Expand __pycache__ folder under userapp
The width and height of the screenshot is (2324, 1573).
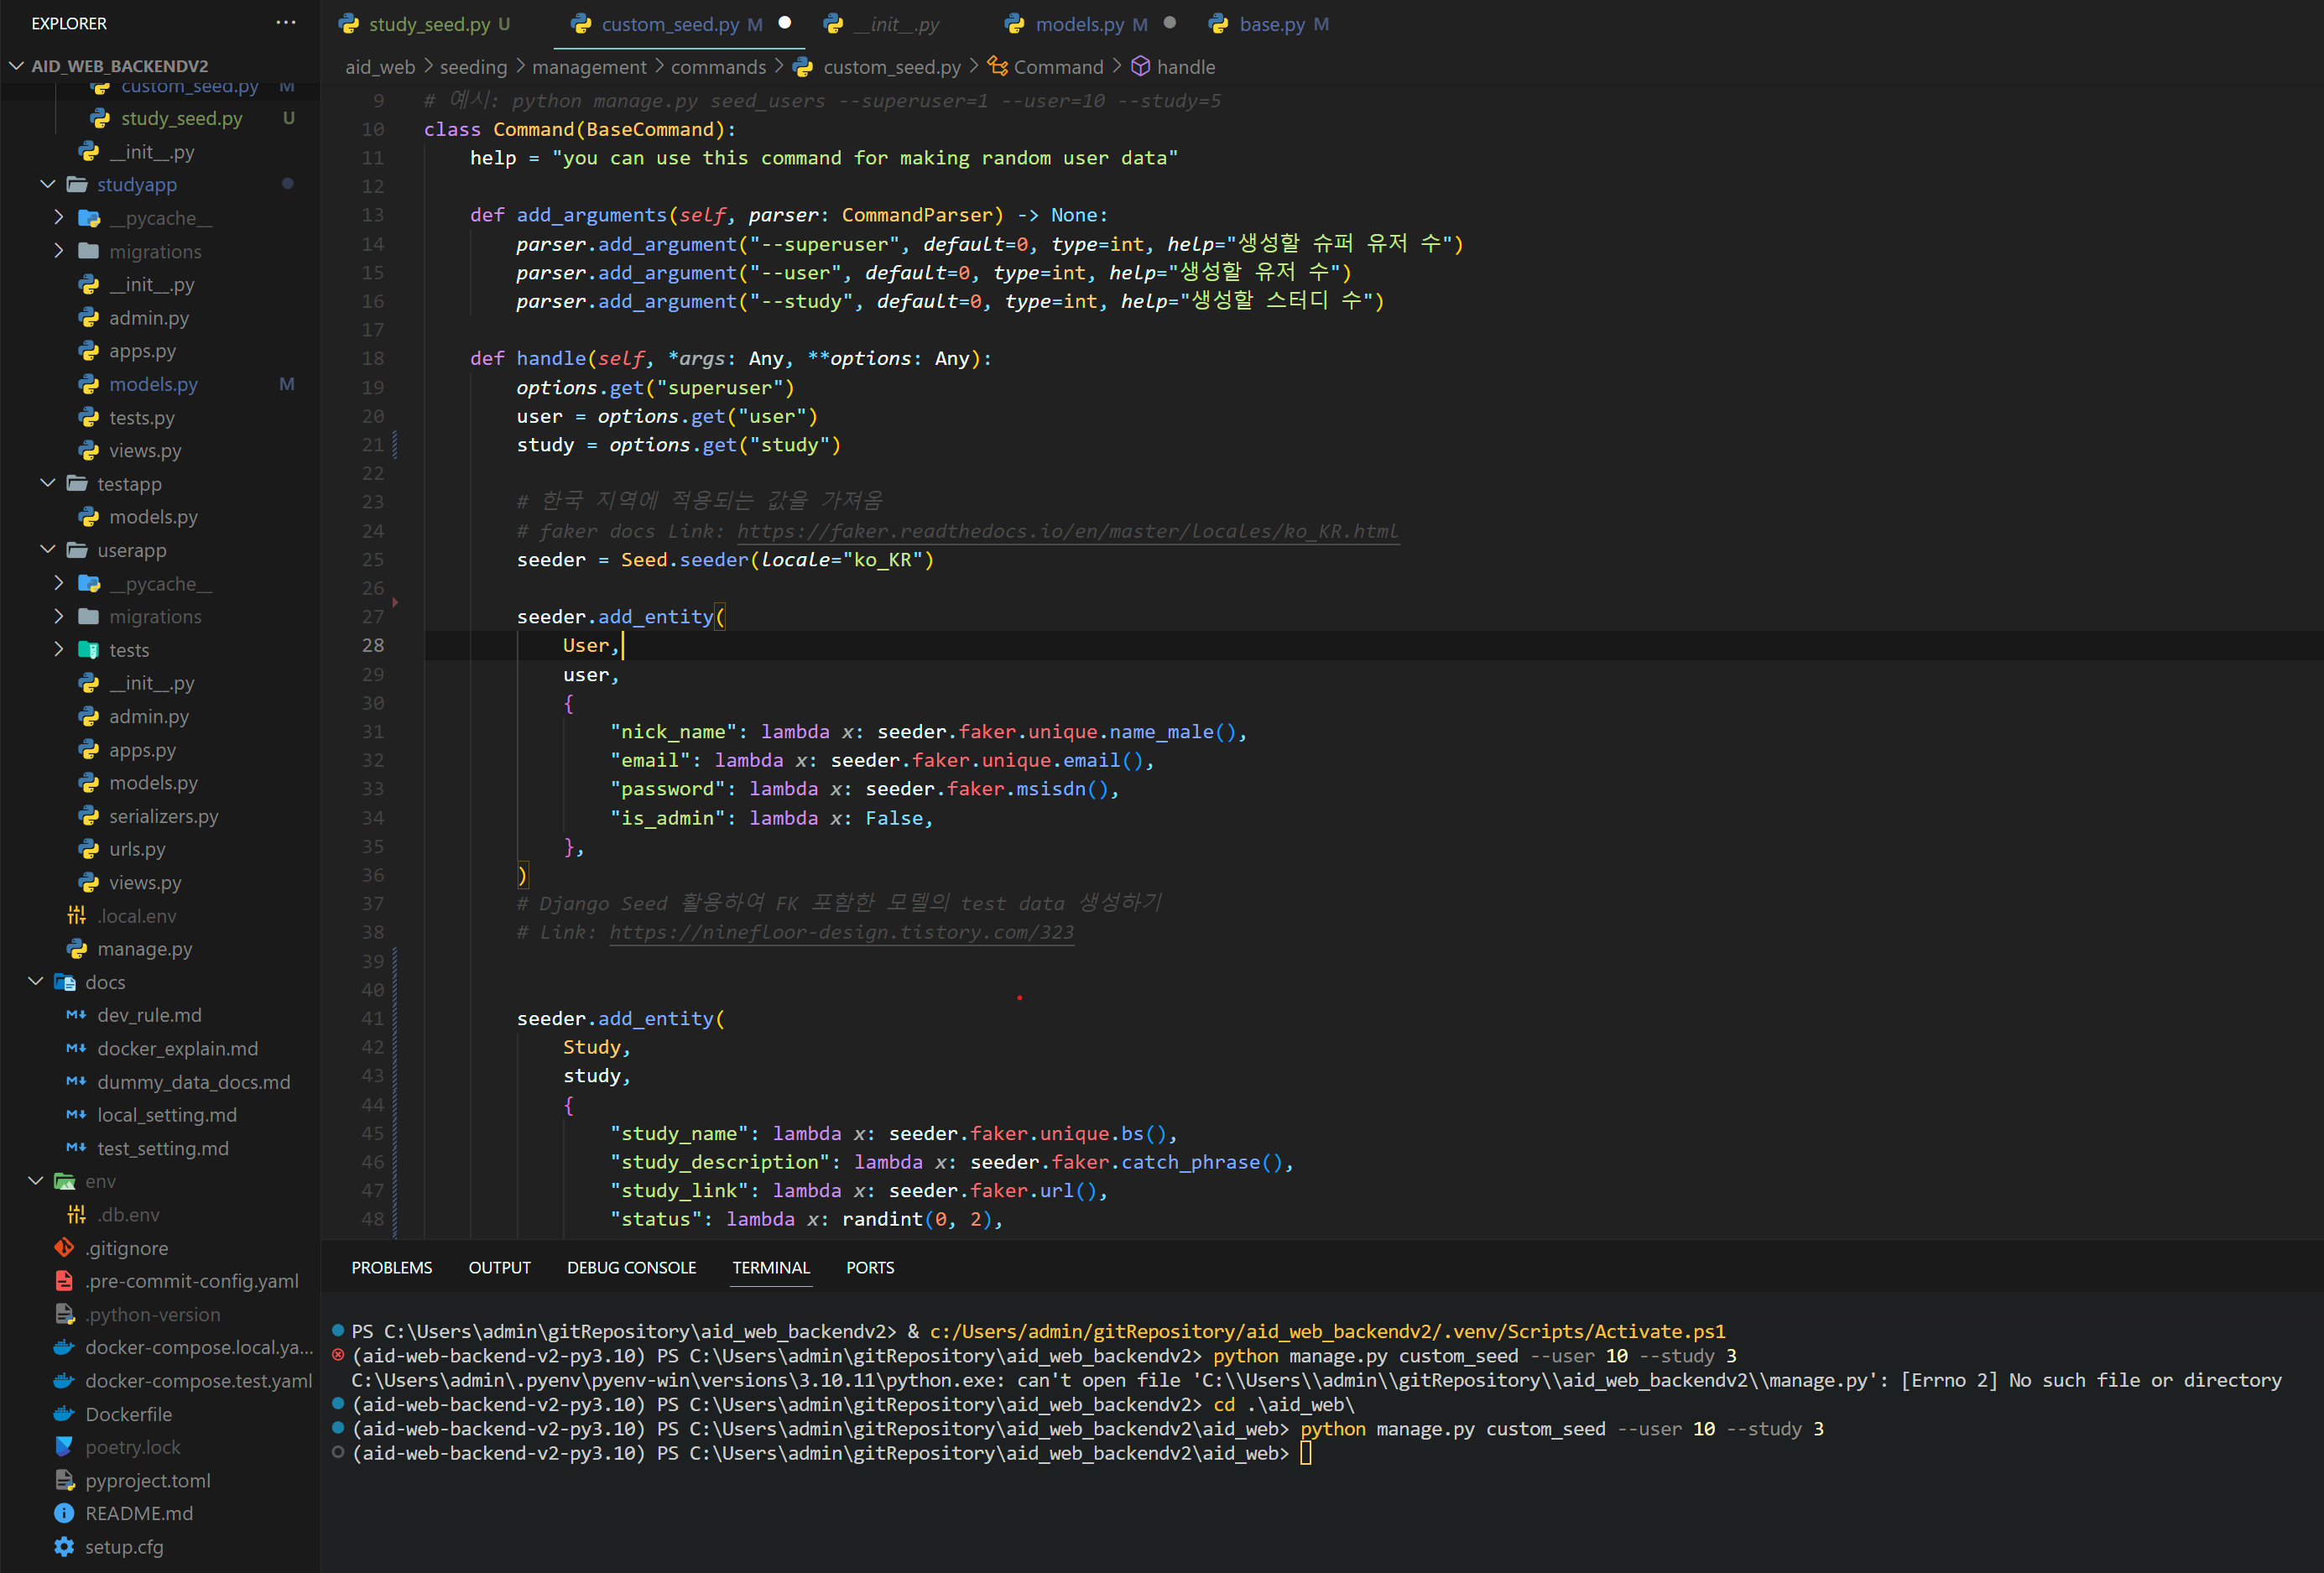pos(59,583)
